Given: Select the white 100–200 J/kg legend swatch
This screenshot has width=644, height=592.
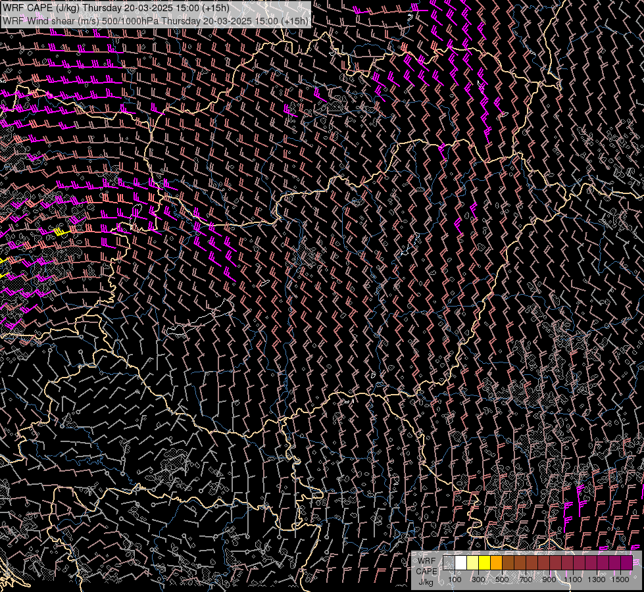Looking at the screenshot, I should coord(461,563).
